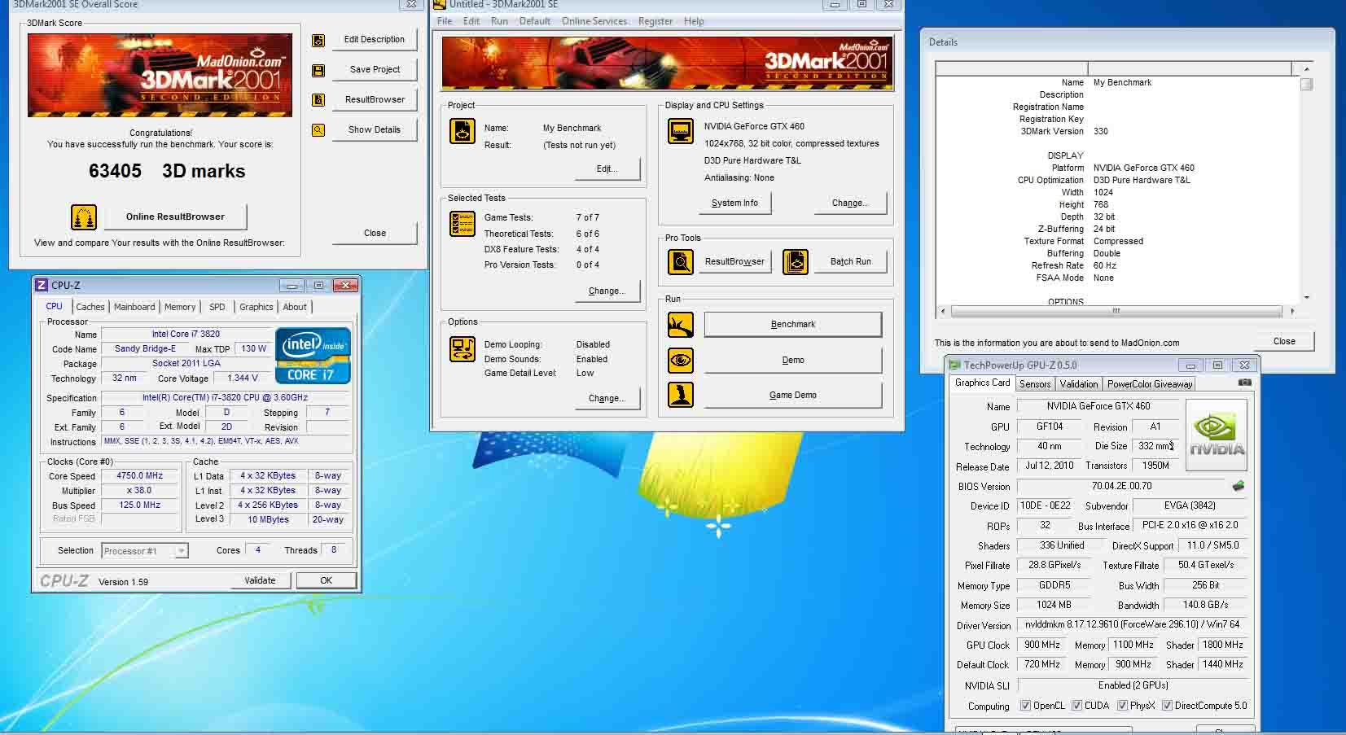Click the System Info button
This screenshot has width=1346, height=735.
tap(734, 203)
